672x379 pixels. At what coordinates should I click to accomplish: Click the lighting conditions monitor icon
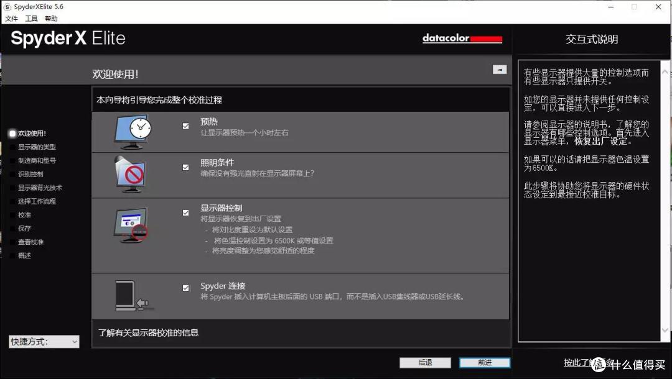pyautogui.click(x=131, y=175)
